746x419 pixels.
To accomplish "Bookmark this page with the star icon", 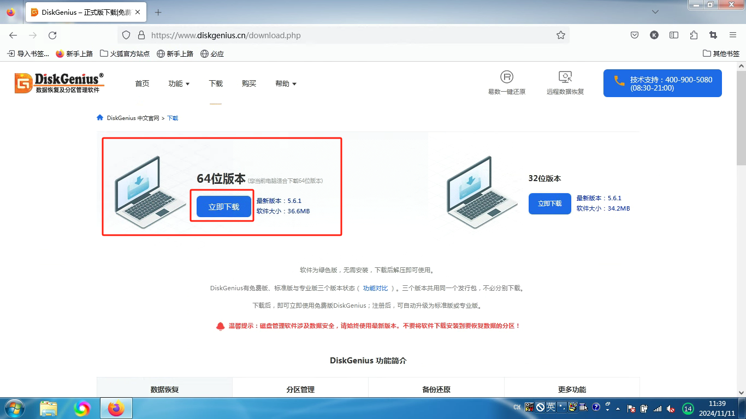I will point(561,35).
